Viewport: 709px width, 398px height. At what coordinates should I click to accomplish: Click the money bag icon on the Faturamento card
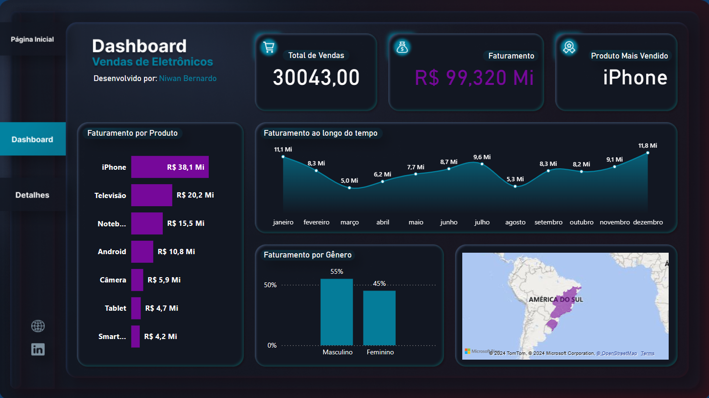pos(402,47)
